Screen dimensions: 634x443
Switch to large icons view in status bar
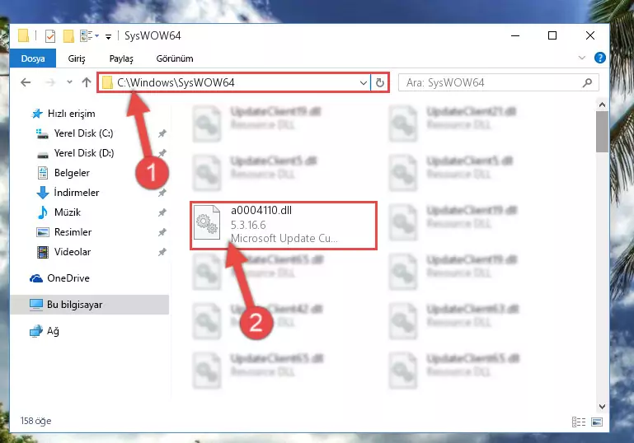pyautogui.click(x=597, y=422)
